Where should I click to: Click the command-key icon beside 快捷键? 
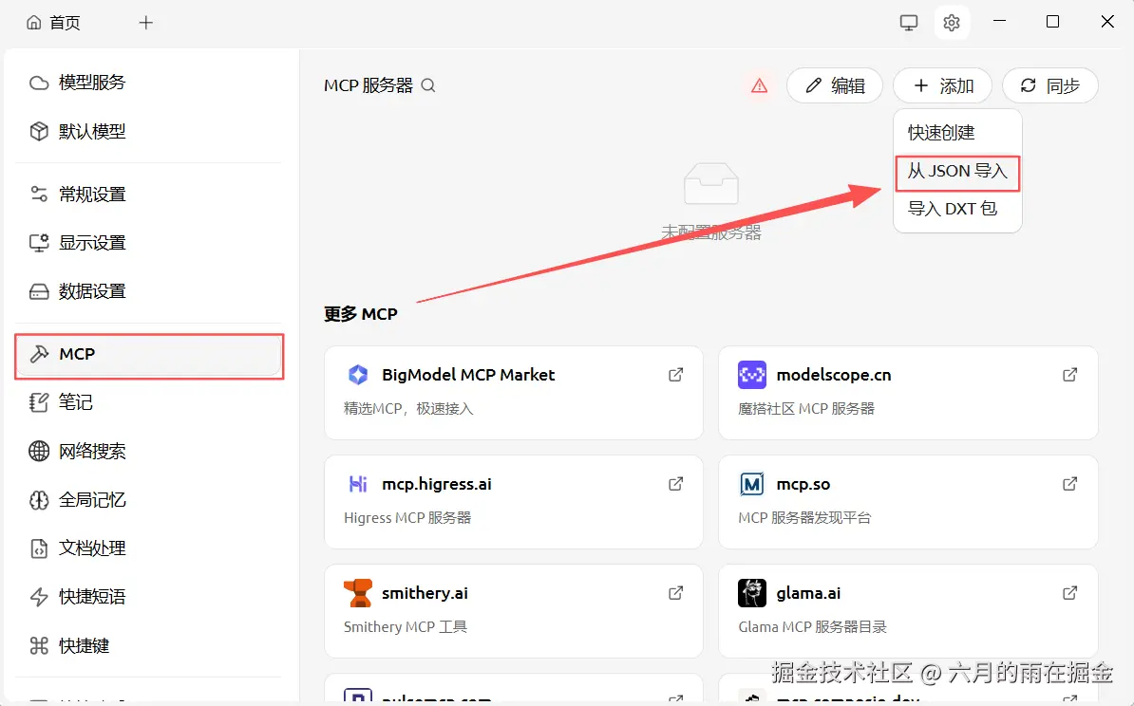pyautogui.click(x=39, y=645)
